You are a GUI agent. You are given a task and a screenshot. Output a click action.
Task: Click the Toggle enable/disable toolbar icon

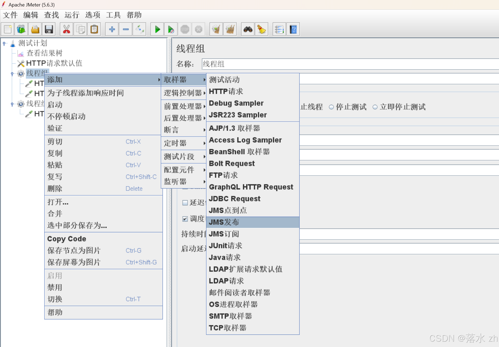point(139,29)
